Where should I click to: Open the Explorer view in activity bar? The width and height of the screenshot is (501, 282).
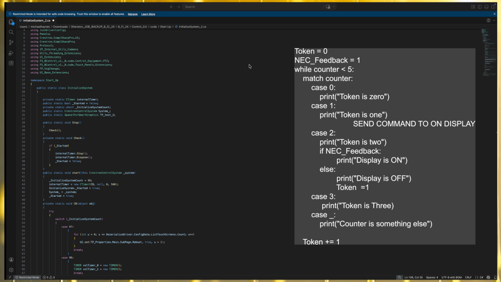(x=11, y=22)
